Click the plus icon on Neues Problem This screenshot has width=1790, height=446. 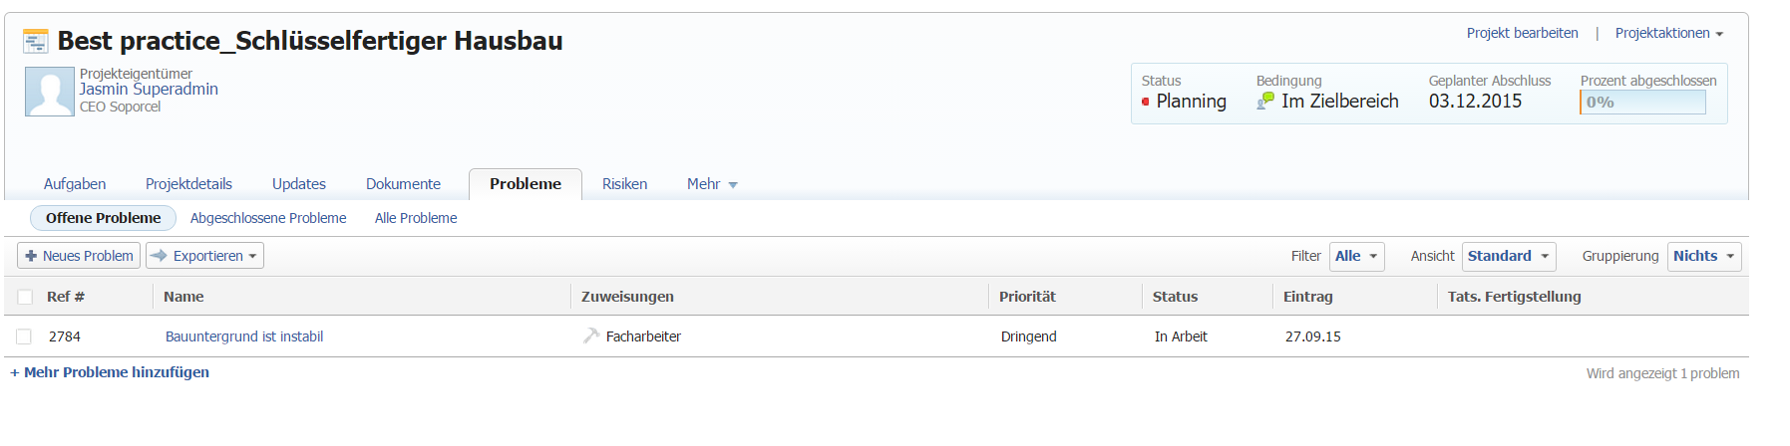click(31, 256)
